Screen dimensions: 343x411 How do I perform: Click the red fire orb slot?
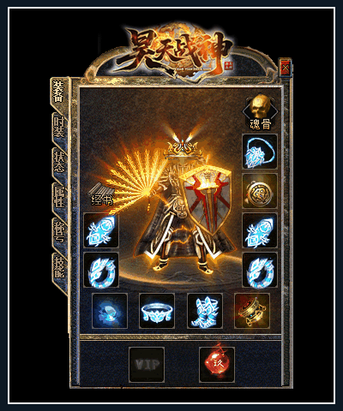(x=217, y=365)
